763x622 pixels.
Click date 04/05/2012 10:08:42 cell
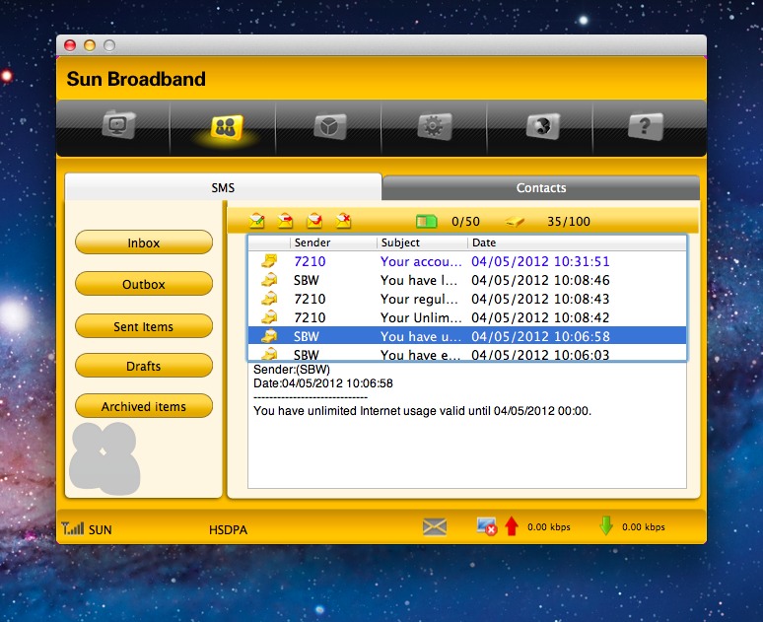point(540,317)
